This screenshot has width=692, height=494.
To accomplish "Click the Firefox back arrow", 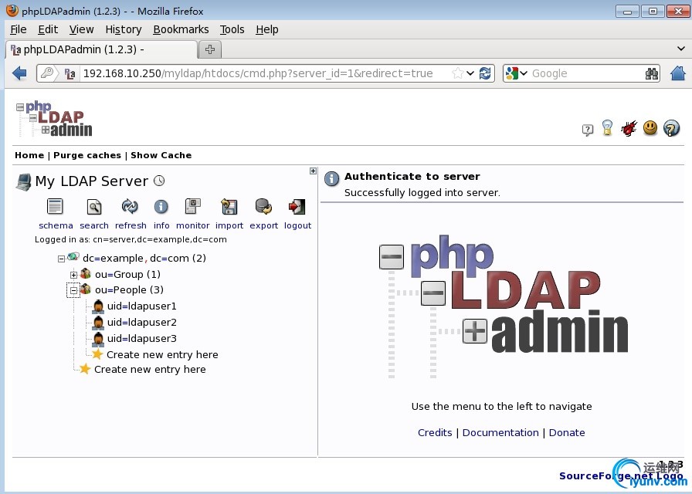I will click(x=19, y=73).
